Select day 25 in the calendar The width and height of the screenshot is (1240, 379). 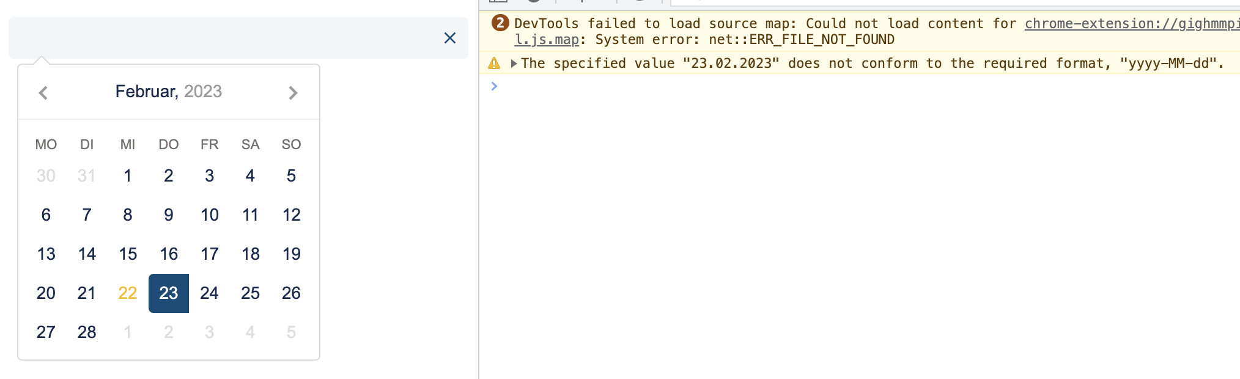click(x=251, y=293)
